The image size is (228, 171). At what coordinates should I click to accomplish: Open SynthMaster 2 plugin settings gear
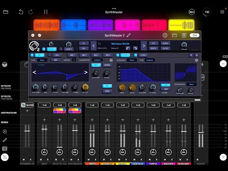pyautogui.click(x=165, y=35)
